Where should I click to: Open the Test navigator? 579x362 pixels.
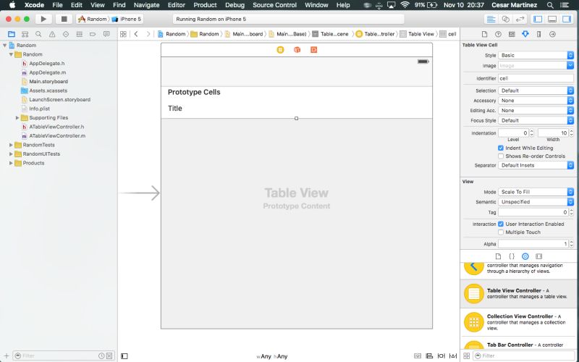click(x=66, y=34)
